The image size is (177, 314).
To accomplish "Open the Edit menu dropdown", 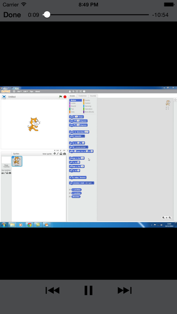I will pyautogui.click(x=25, y=91).
